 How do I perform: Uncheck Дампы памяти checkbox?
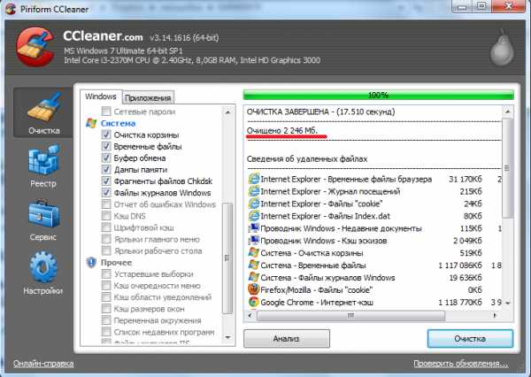pyautogui.click(x=106, y=169)
